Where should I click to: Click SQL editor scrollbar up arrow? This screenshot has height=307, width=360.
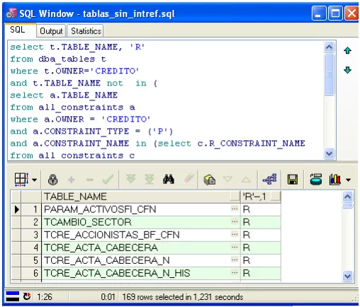pos(329,47)
